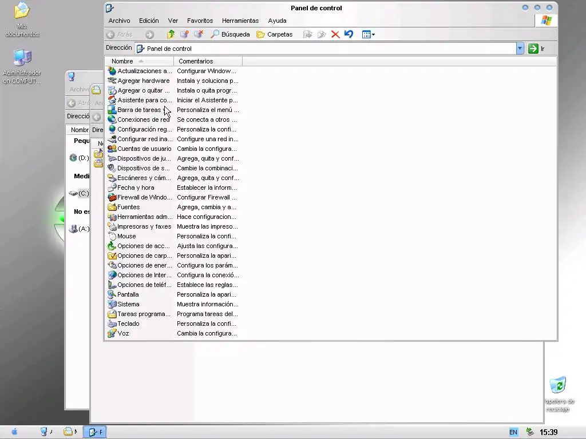This screenshot has width=586, height=439.
Task: Select the Dispositivos de juego icon
Action: click(112, 158)
